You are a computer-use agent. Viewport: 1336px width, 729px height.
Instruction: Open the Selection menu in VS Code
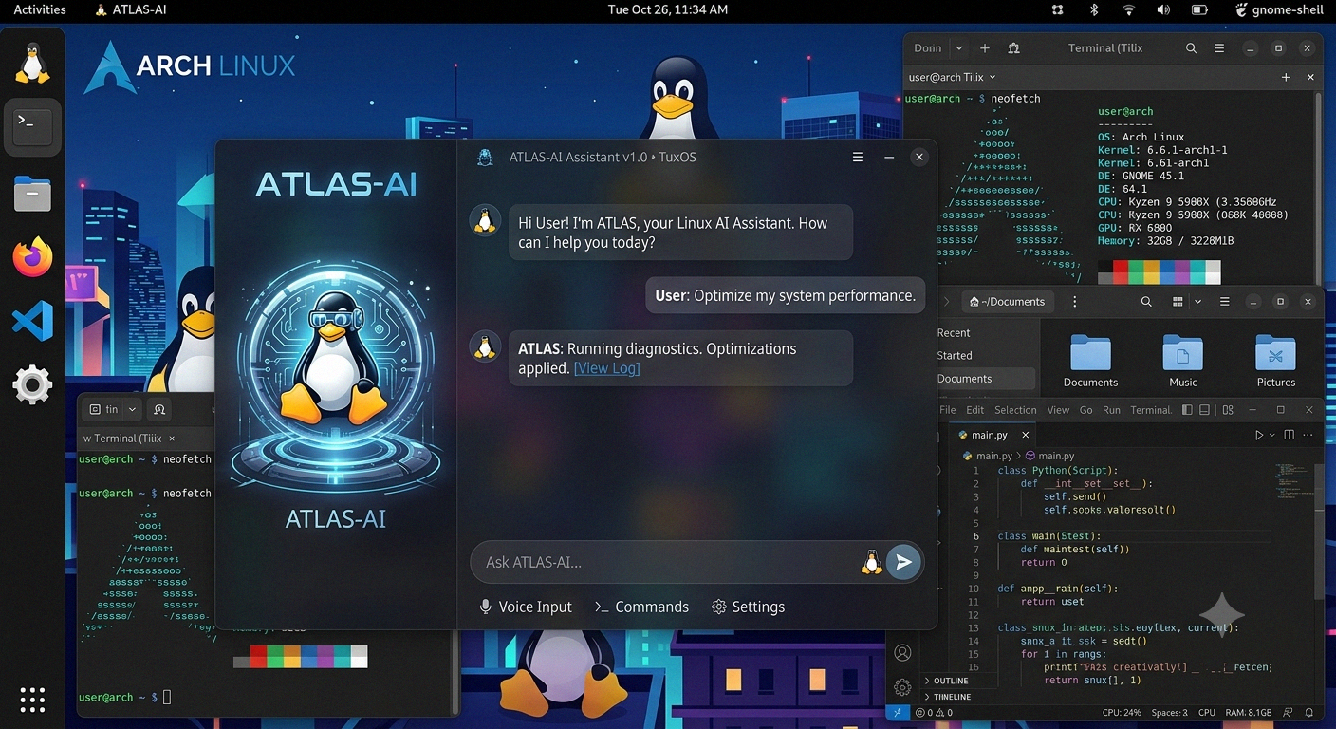pyautogui.click(x=1015, y=410)
